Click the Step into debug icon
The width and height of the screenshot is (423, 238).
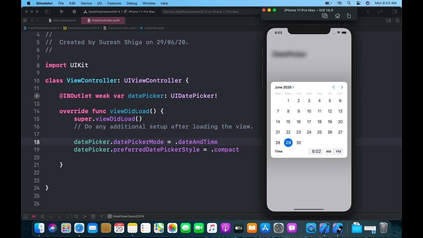coord(59,217)
